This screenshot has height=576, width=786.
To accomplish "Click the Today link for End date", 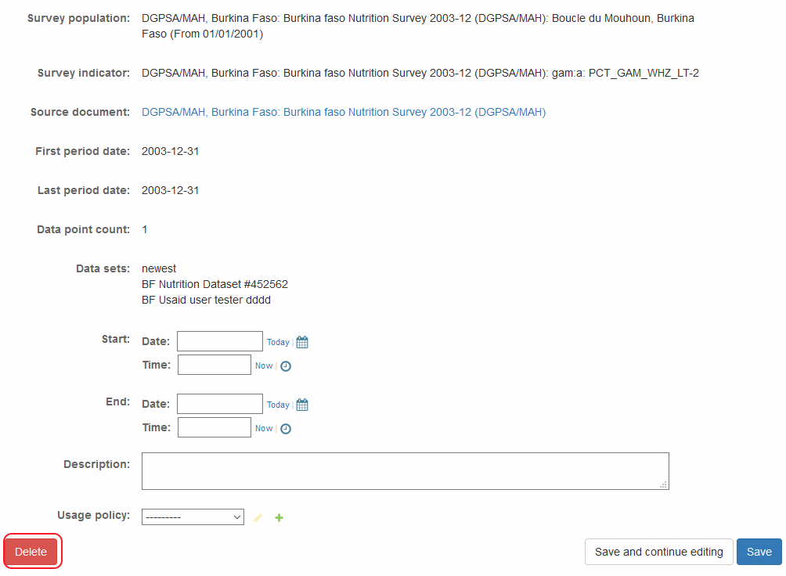I will point(278,405).
